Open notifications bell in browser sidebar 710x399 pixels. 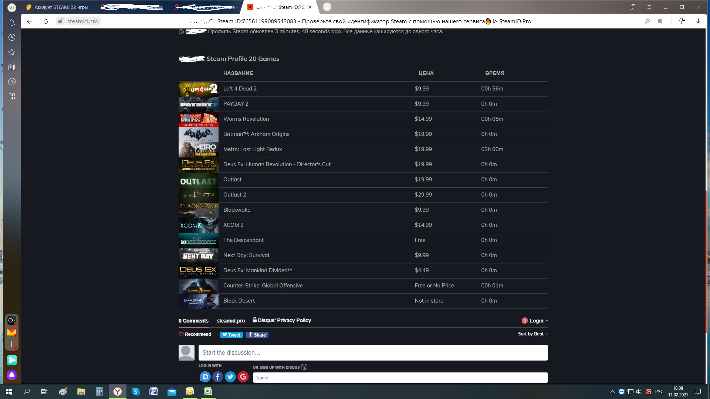coord(12,23)
